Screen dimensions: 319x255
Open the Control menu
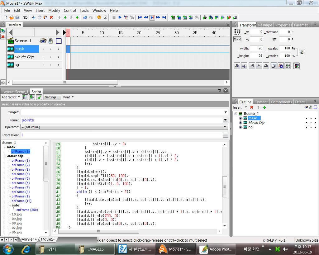[69, 10]
